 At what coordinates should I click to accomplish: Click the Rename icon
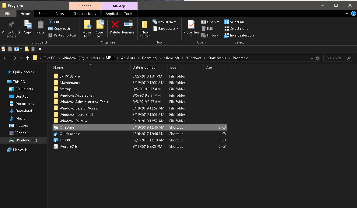[x=128, y=24]
